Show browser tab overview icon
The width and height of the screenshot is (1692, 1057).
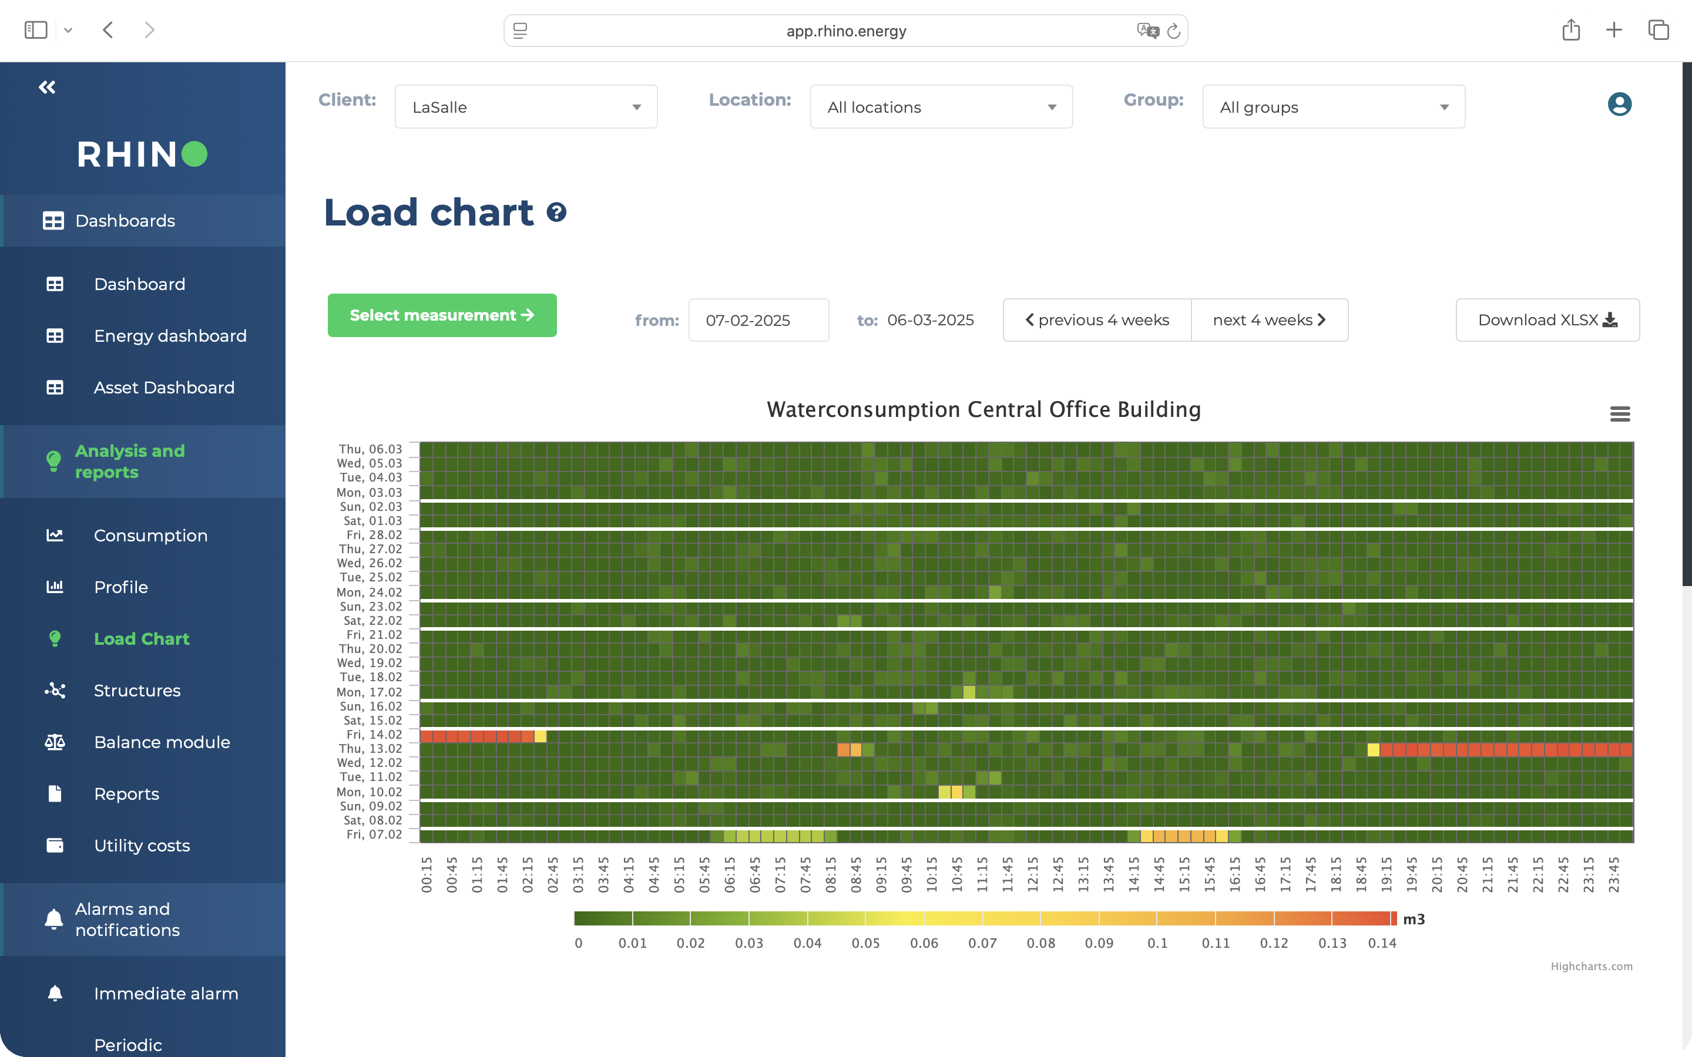click(1659, 30)
